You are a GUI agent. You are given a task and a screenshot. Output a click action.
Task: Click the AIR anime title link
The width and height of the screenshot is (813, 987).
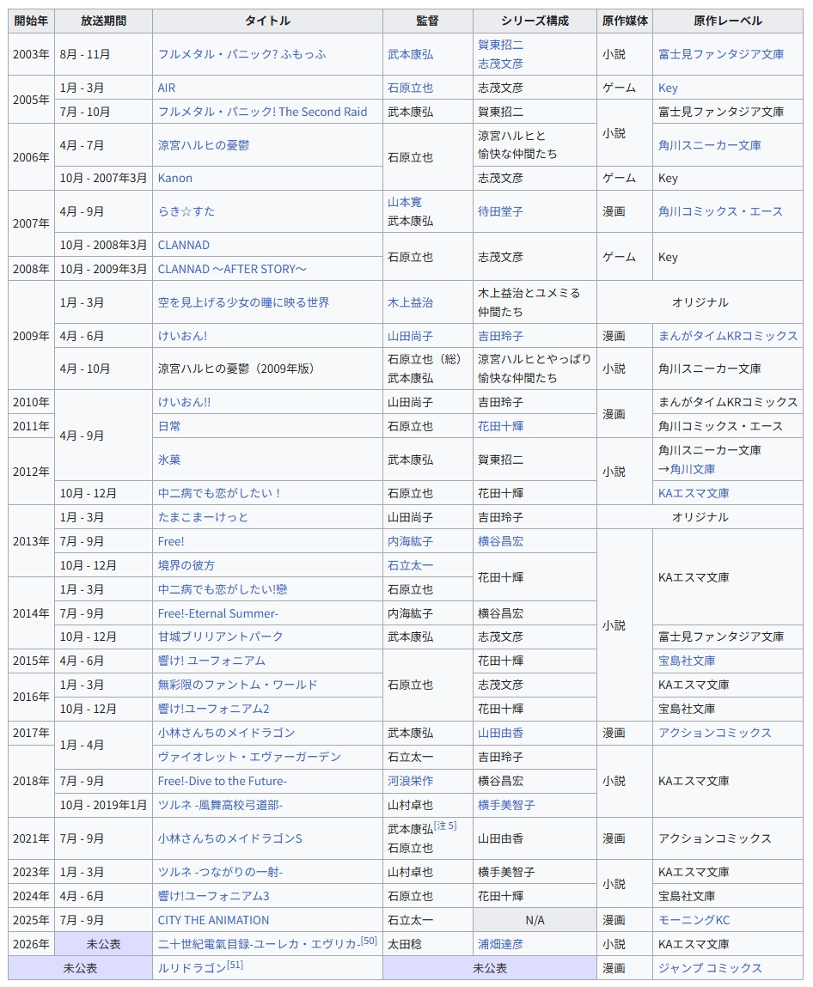pyautogui.click(x=166, y=88)
